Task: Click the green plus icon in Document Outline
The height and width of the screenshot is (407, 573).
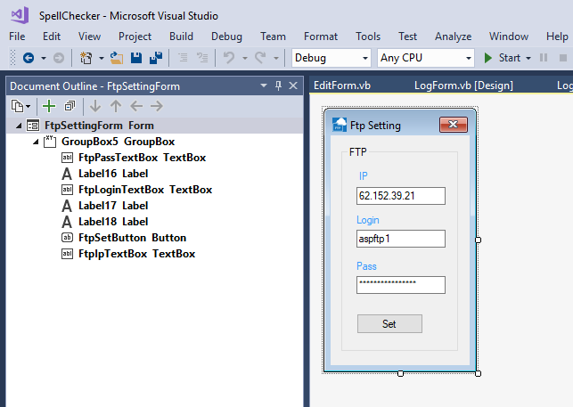Action: click(49, 106)
